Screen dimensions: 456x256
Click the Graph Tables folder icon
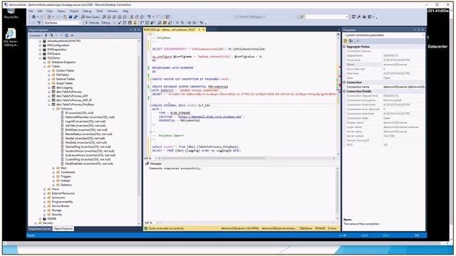coord(53,83)
